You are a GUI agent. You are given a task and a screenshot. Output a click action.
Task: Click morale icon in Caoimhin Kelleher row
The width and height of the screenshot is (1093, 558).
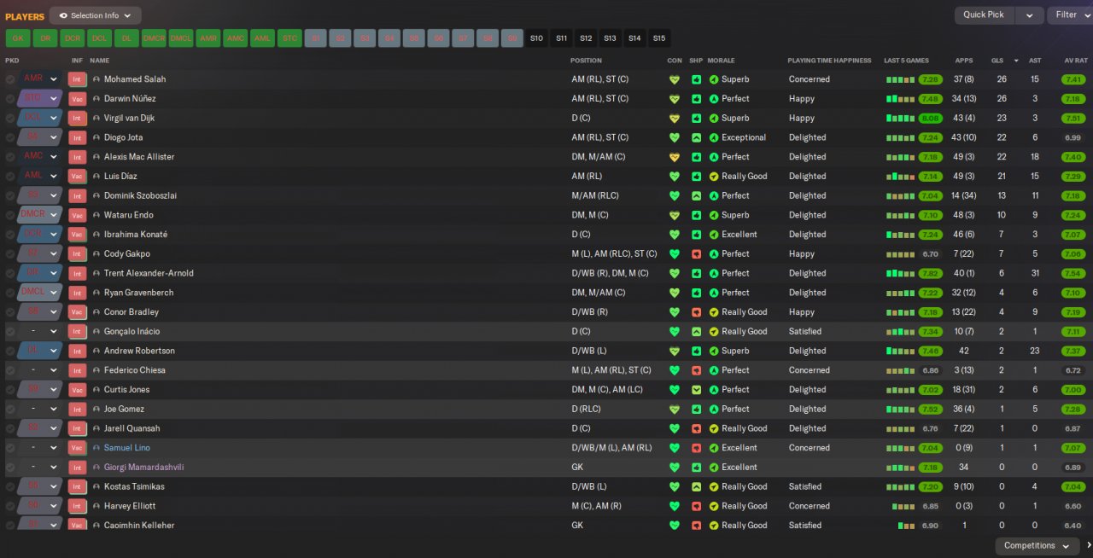[714, 526]
